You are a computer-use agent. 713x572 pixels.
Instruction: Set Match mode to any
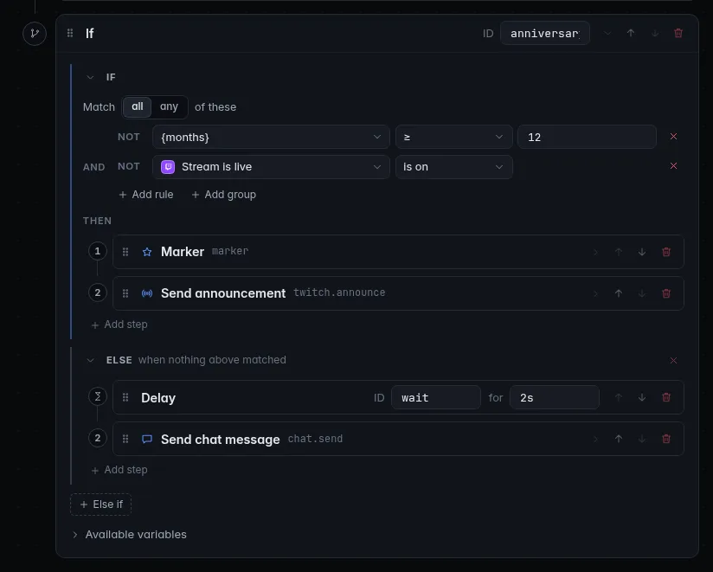(169, 106)
